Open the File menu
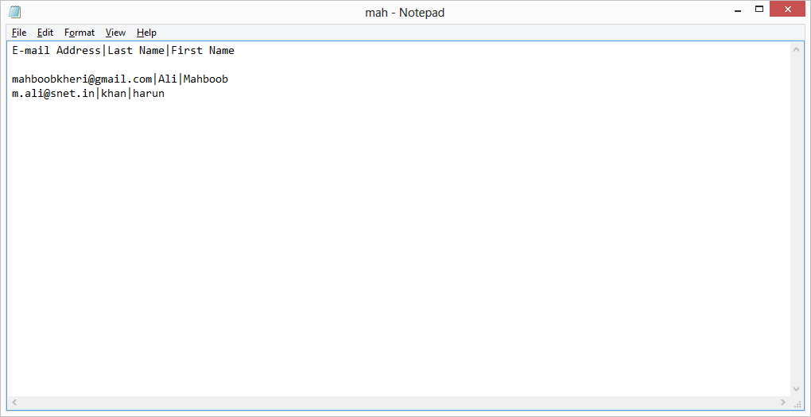Screen dimensions: 811x417 [x=19, y=33]
